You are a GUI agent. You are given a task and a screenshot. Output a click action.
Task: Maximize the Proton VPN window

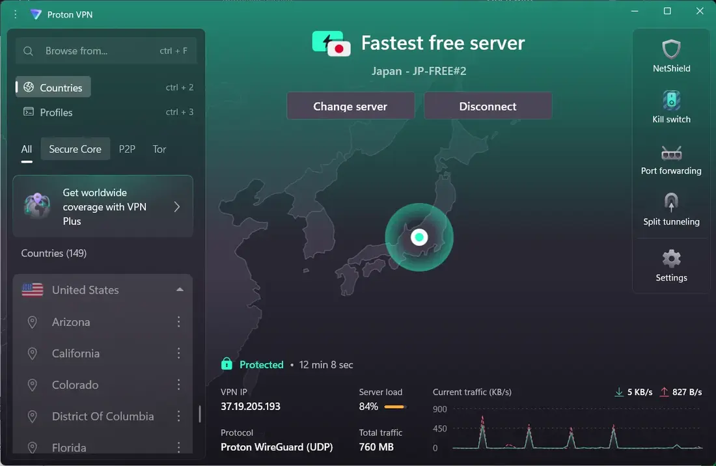[667, 11]
